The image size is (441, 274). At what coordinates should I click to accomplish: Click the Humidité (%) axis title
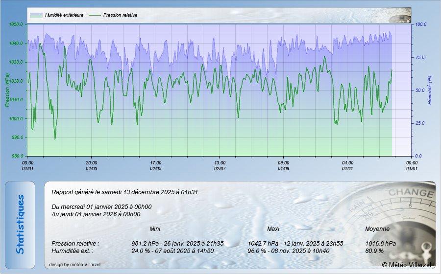point(429,90)
